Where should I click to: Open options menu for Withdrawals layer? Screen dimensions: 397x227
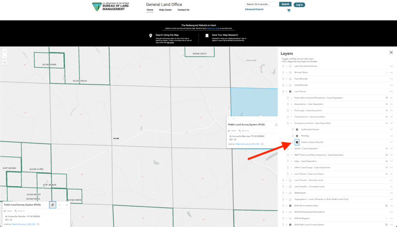click(391, 193)
